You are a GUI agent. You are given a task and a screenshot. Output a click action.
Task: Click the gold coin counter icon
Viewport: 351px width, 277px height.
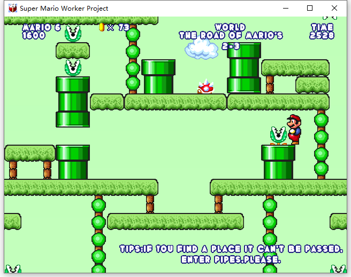(102, 27)
